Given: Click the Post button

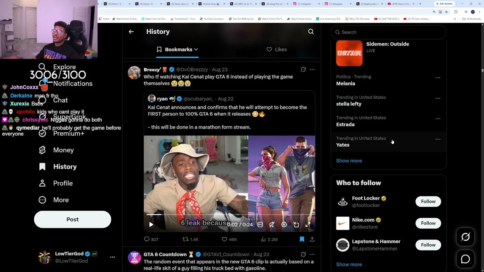Looking at the screenshot, I should (73, 219).
